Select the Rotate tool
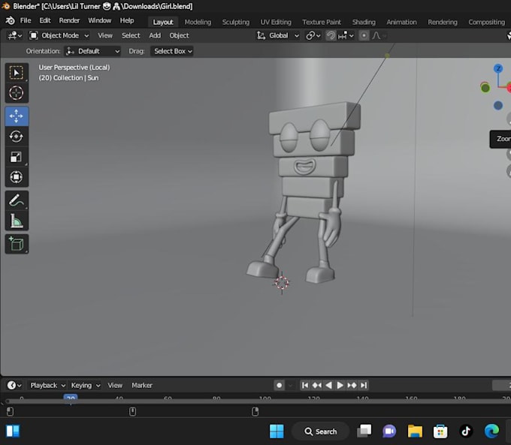The height and width of the screenshot is (445, 511). (x=17, y=137)
